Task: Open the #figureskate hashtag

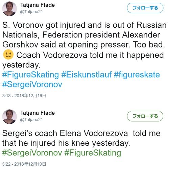Action: [137, 75]
